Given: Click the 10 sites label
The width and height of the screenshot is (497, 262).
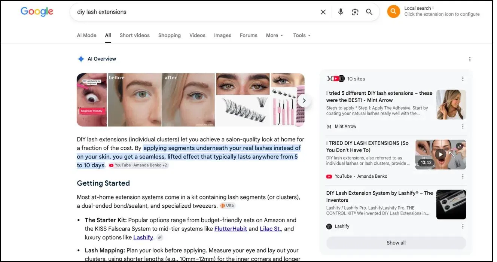Looking at the screenshot, I should 356,79.
